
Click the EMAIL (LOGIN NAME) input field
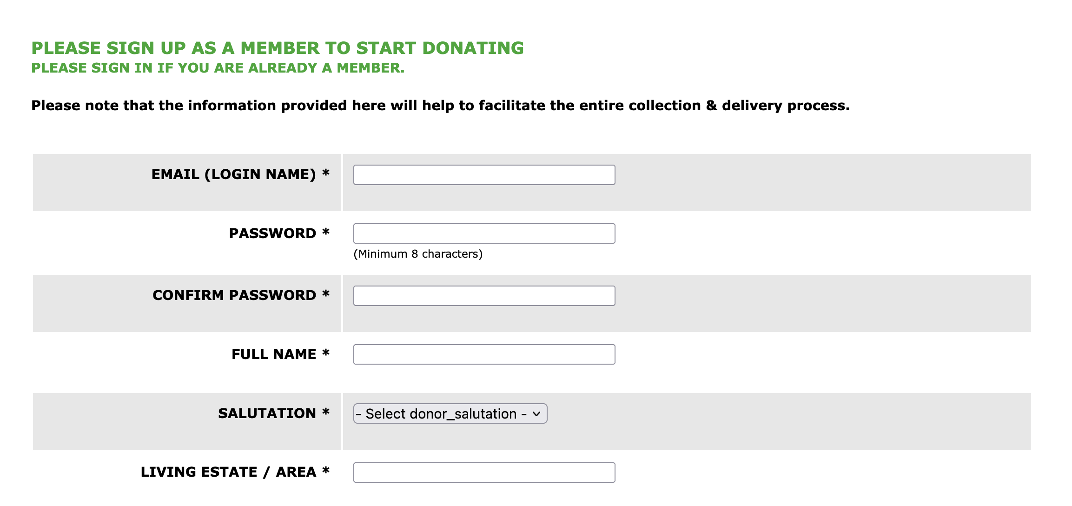click(x=484, y=175)
